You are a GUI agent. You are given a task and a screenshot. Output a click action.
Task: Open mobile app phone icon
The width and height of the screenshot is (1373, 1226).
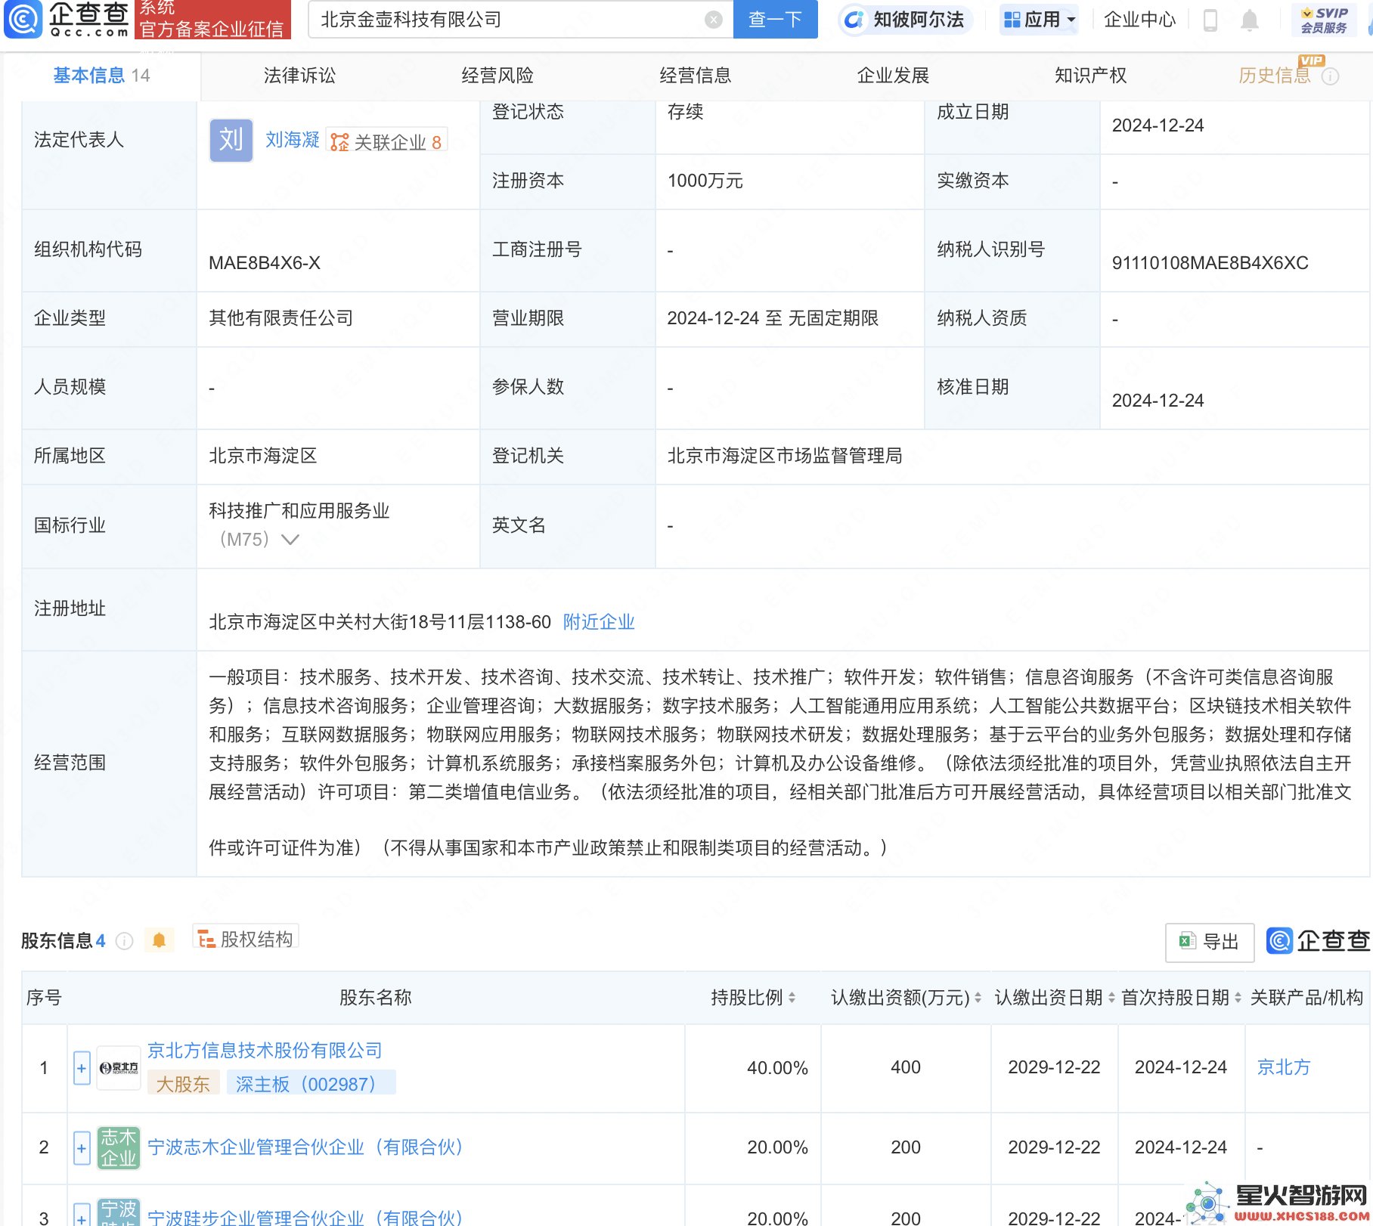(1210, 20)
